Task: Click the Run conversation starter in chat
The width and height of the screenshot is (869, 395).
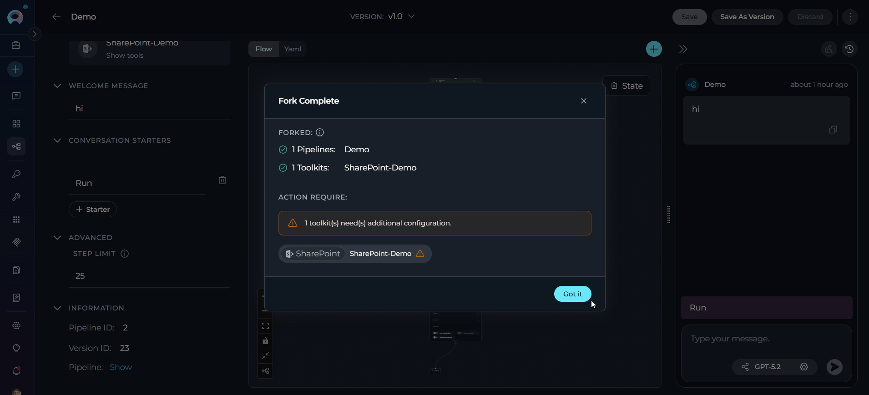Action: [x=766, y=308]
